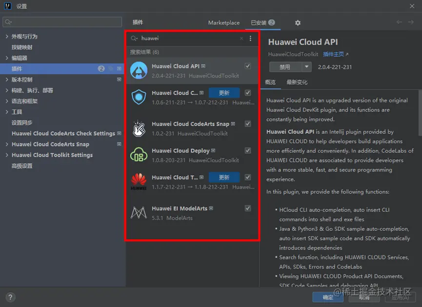The image size is (422, 307).
Task: Expand the 编辑器 settings node
Action: (x=7, y=58)
